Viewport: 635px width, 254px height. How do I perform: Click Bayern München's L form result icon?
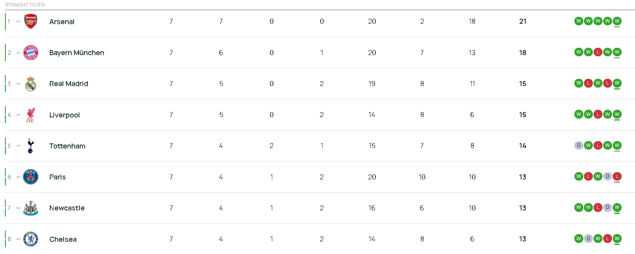coord(598,52)
